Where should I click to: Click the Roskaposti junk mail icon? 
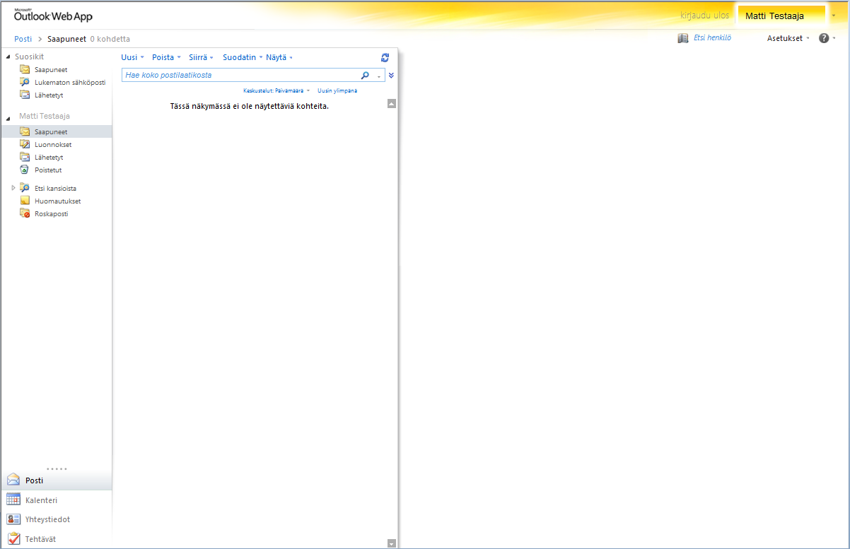(25, 213)
